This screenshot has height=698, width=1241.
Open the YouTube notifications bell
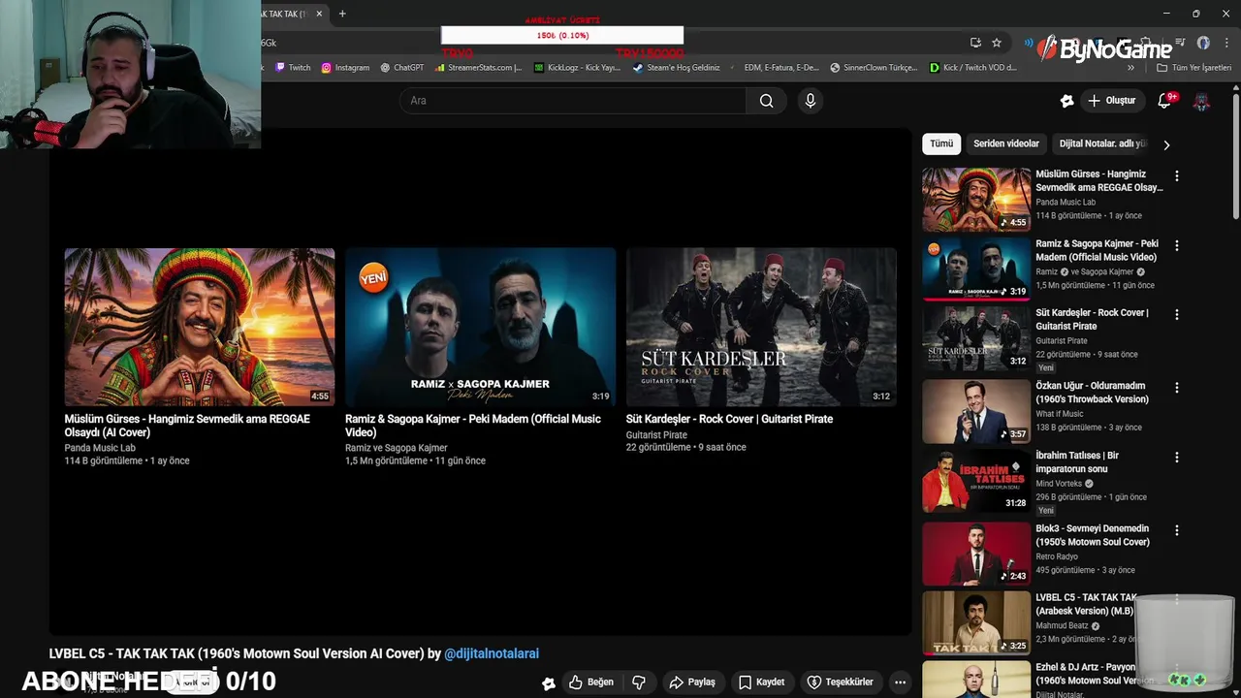click(1165, 101)
